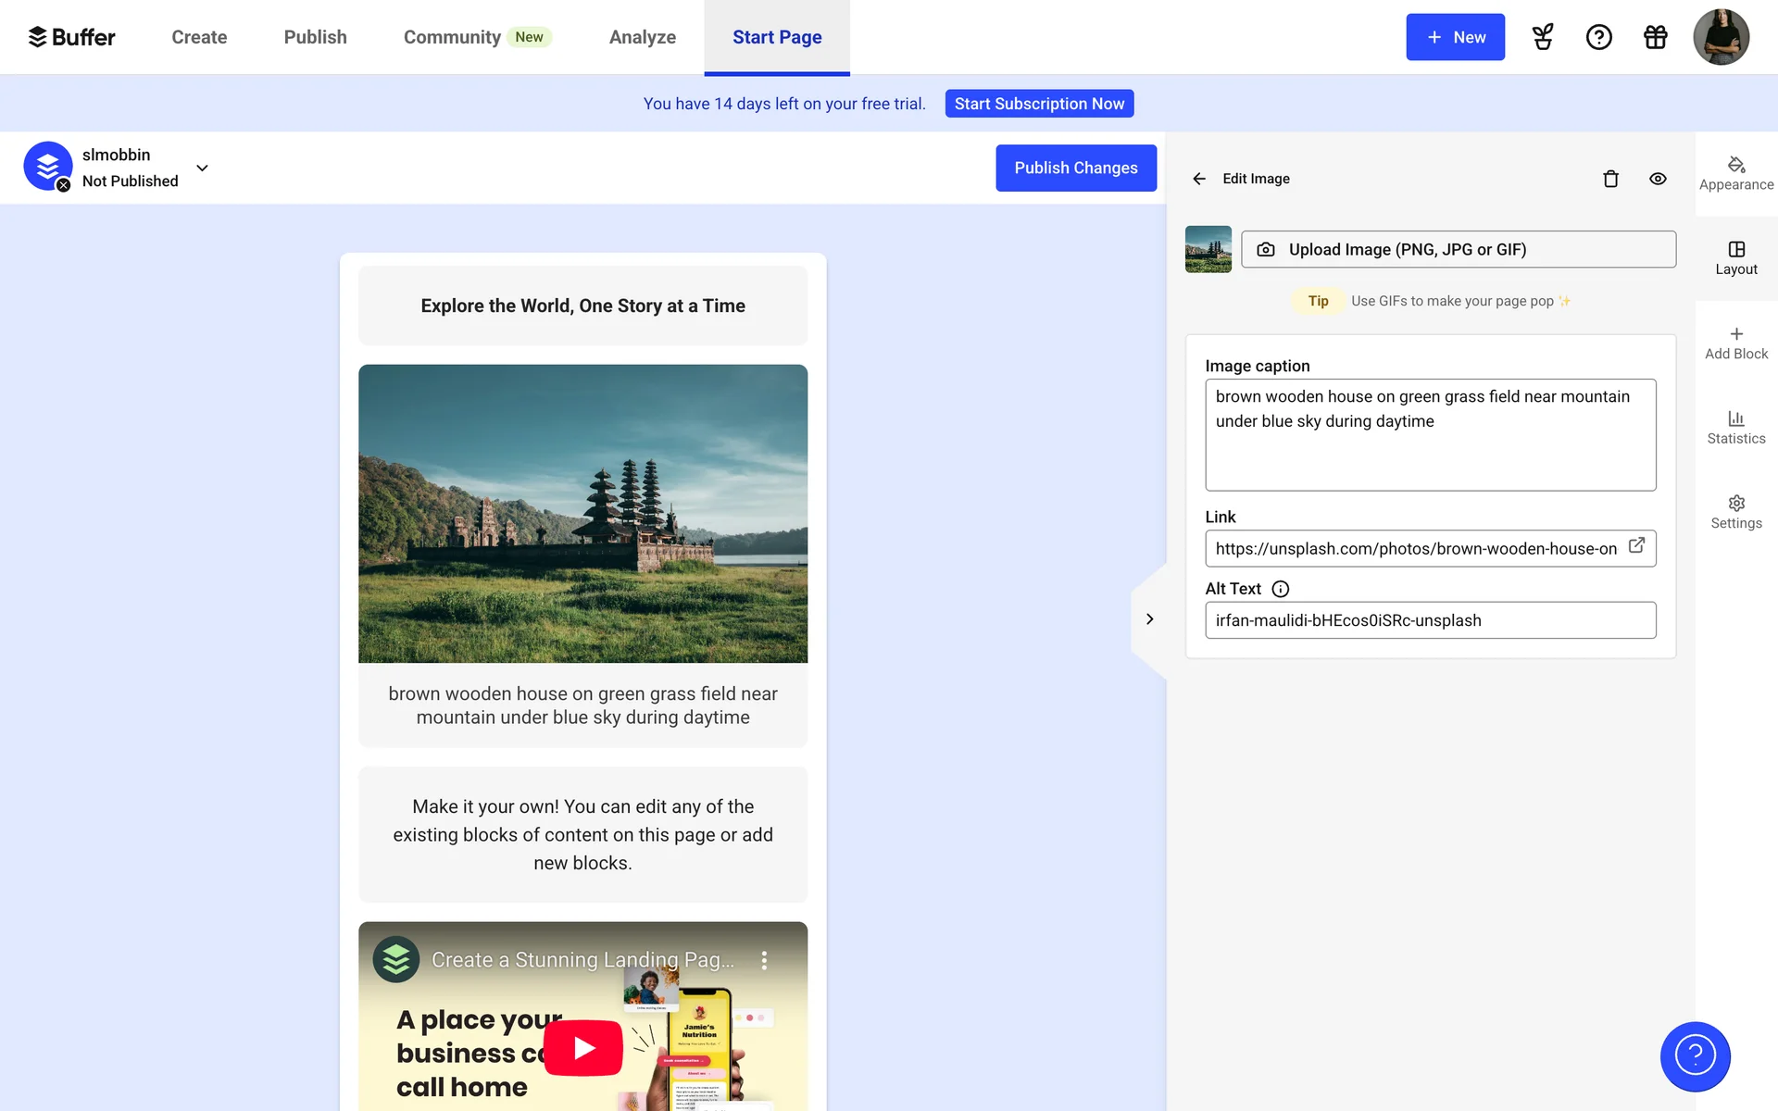The width and height of the screenshot is (1778, 1111).
Task: Toggle image block visibility eye icon
Action: 1658,179
